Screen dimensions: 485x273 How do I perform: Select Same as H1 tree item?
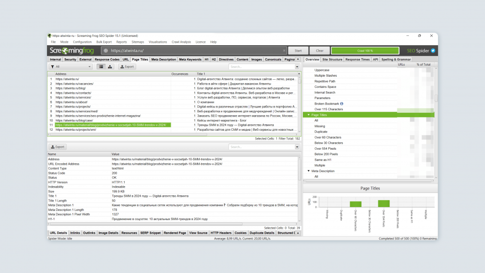(x=323, y=160)
